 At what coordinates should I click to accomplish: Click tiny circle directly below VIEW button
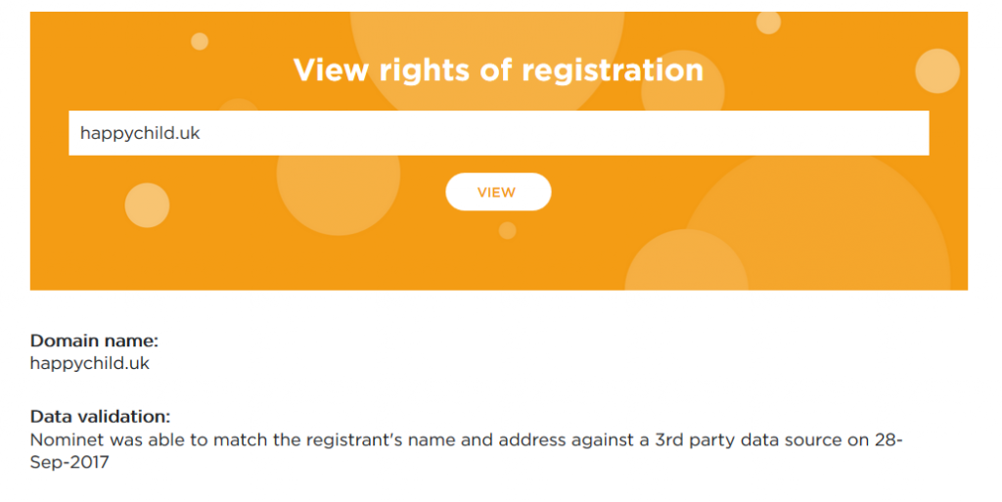(x=507, y=231)
